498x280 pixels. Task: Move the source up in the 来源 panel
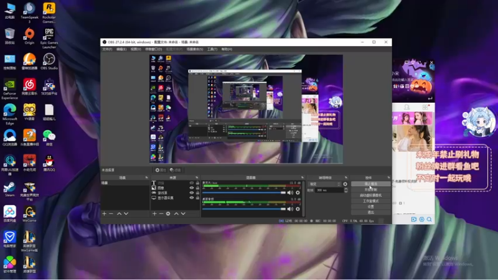pyautogui.click(x=176, y=213)
